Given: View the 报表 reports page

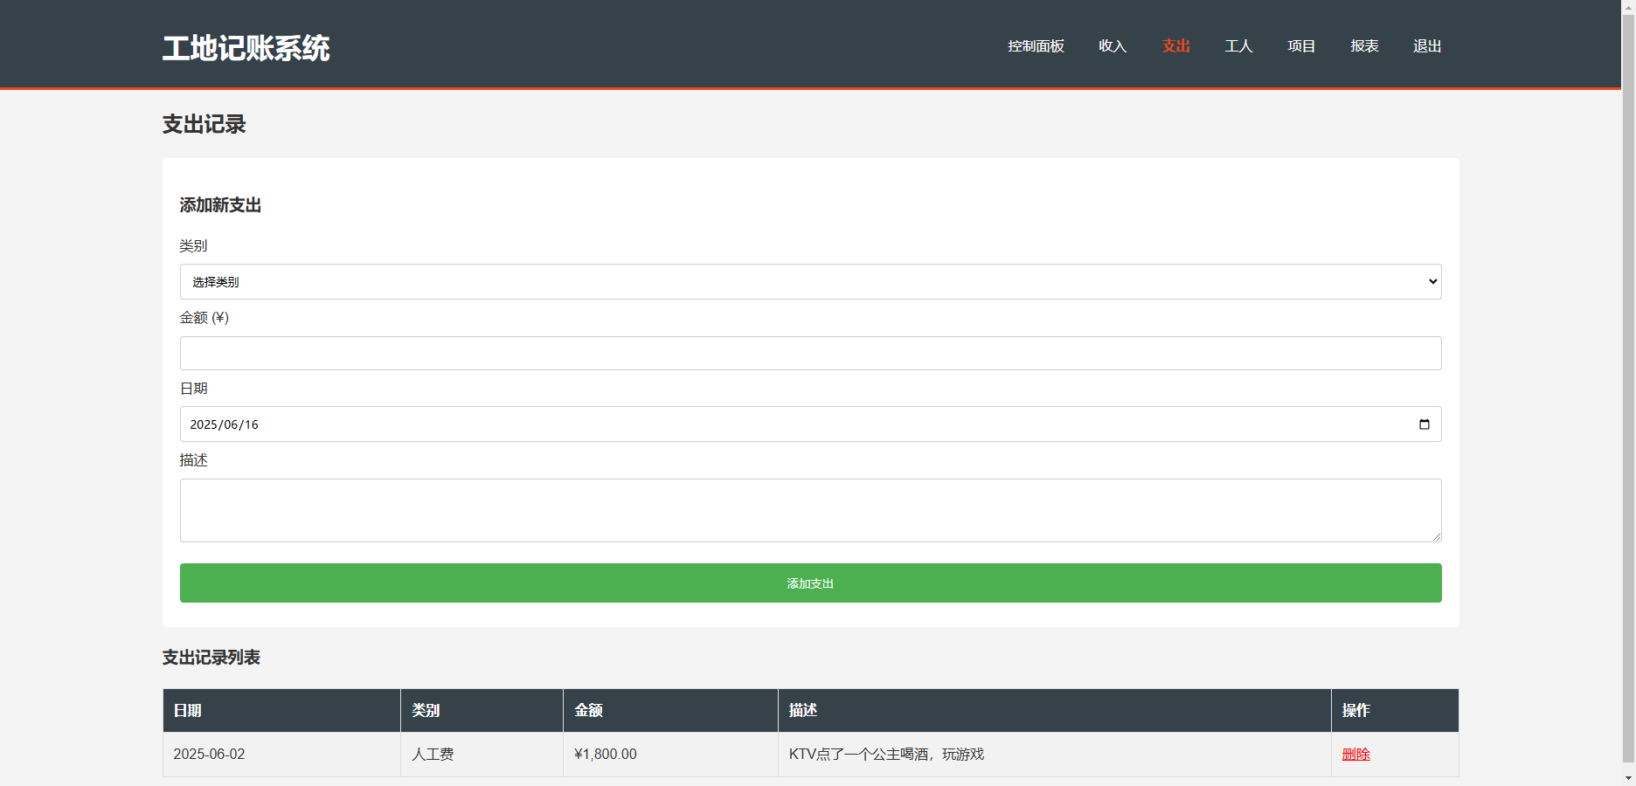Looking at the screenshot, I should coord(1364,46).
